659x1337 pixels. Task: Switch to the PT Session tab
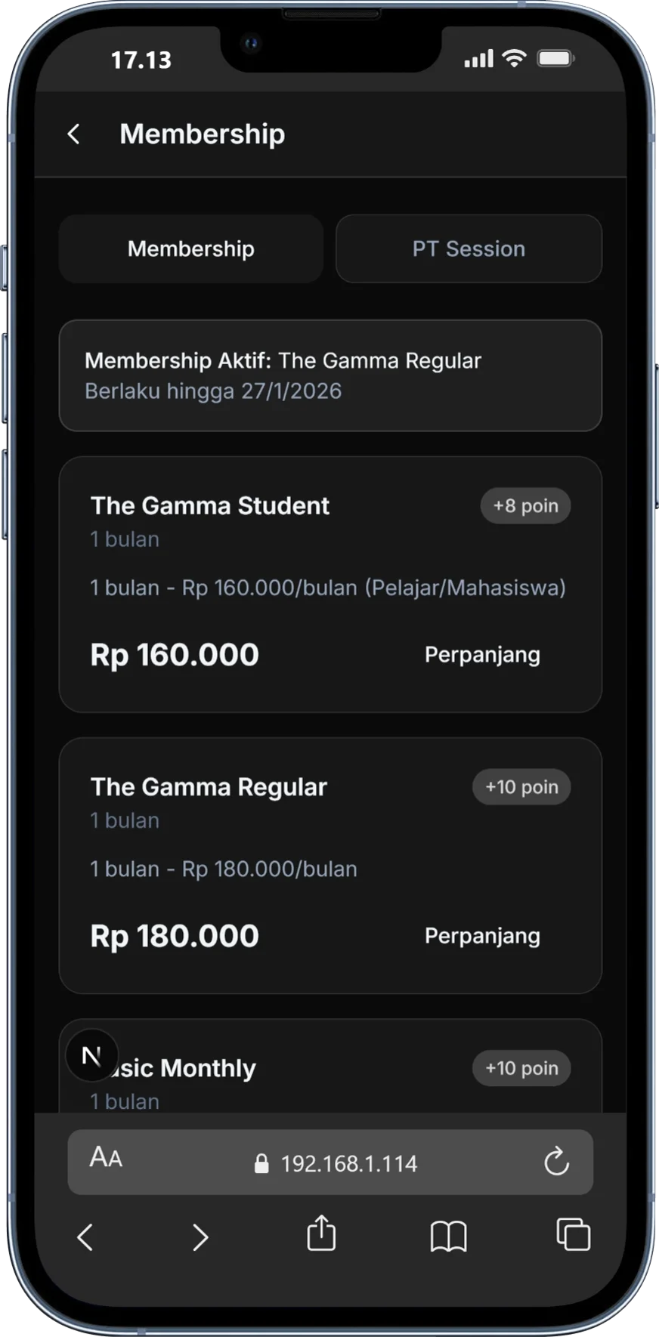469,249
